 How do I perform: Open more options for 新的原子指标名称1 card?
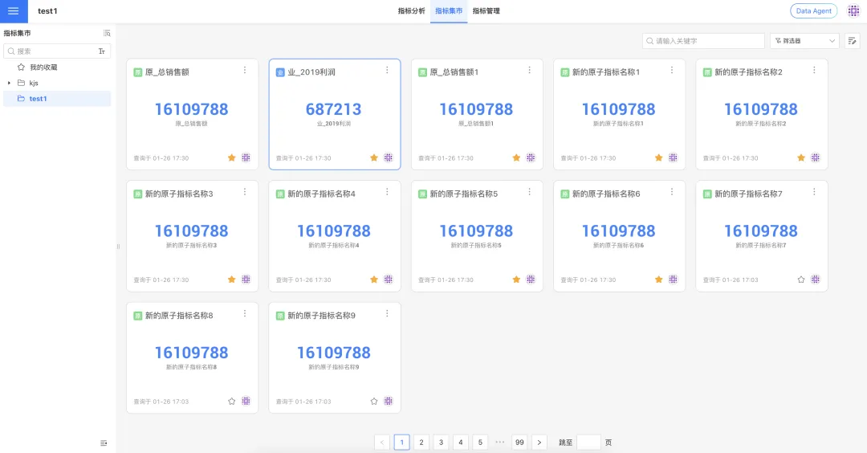click(x=672, y=70)
